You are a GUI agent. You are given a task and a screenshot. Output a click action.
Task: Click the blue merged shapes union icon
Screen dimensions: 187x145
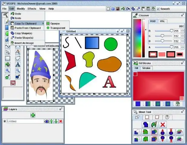[x=146, y=125]
